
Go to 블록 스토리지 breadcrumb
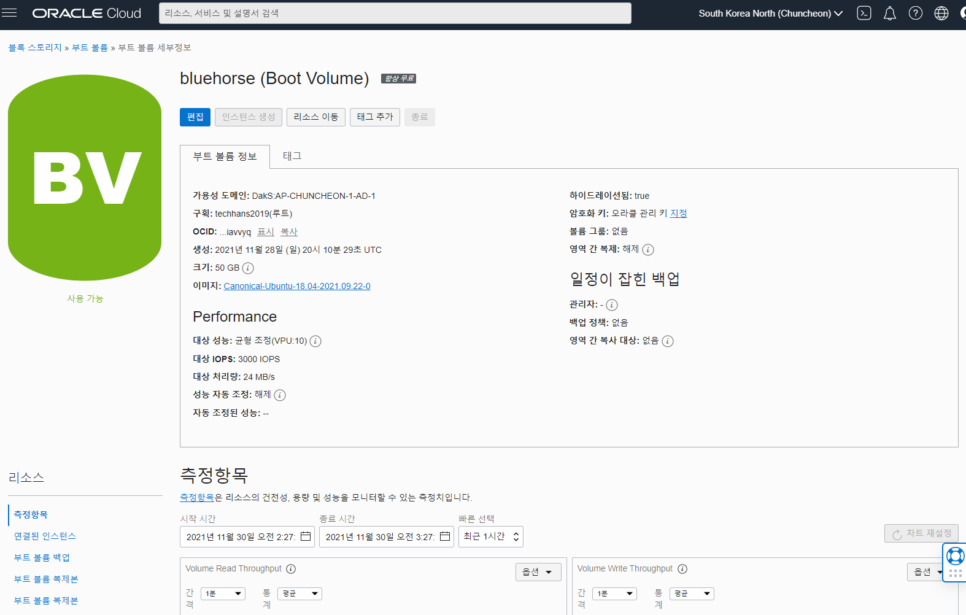(x=35, y=48)
